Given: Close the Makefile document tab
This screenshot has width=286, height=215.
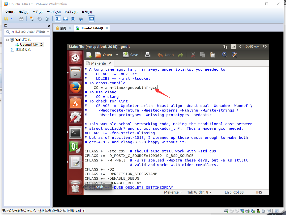Looking at the screenshot, I should 110,63.
